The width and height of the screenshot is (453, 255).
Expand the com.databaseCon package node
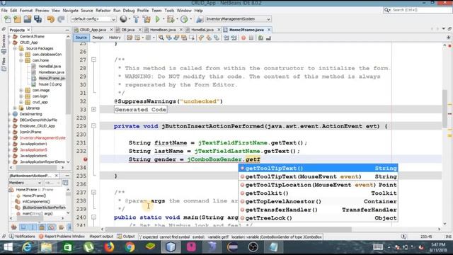(x=21, y=55)
